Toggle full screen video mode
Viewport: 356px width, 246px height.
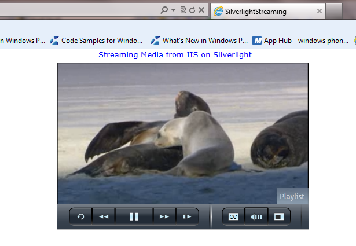tap(279, 216)
